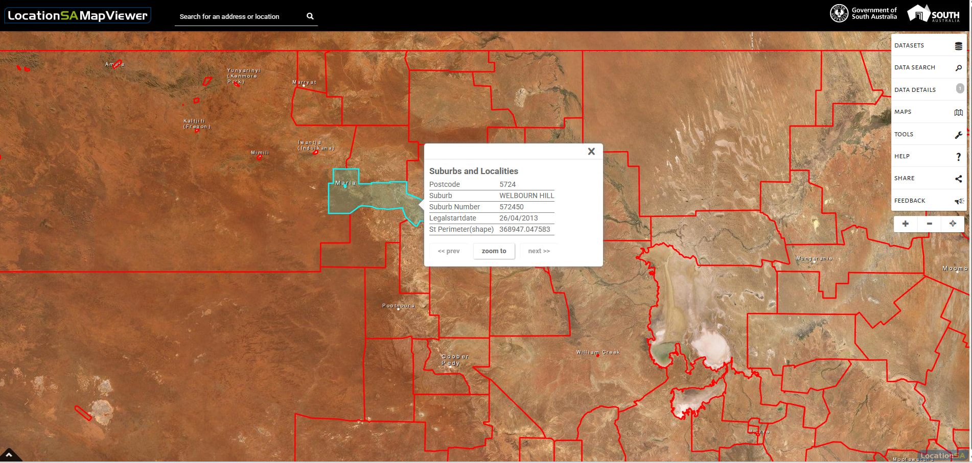Open the Feedback megaphone icon

pyautogui.click(x=959, y=200)
